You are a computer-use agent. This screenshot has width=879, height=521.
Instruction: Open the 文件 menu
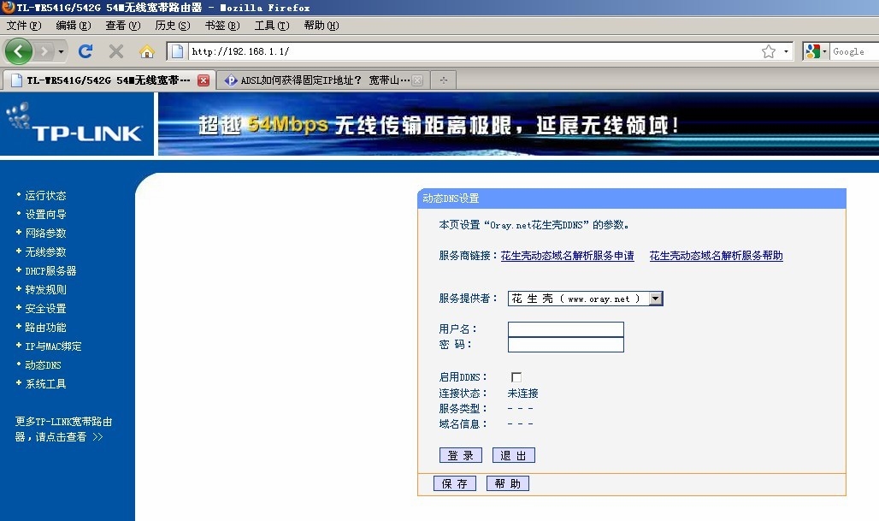24,25
